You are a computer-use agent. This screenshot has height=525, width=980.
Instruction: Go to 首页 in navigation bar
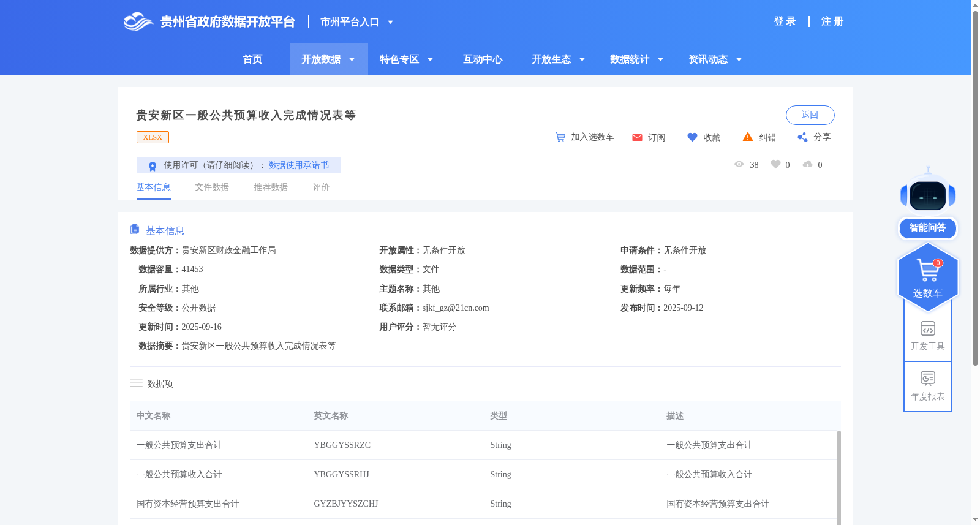point(252,59)
